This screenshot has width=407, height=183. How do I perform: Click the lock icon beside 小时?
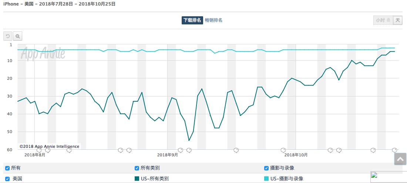(388, 20)
